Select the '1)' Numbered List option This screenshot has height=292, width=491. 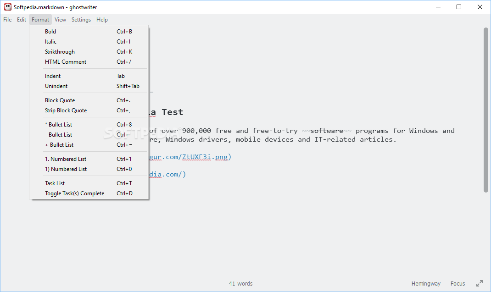[89, 169]
